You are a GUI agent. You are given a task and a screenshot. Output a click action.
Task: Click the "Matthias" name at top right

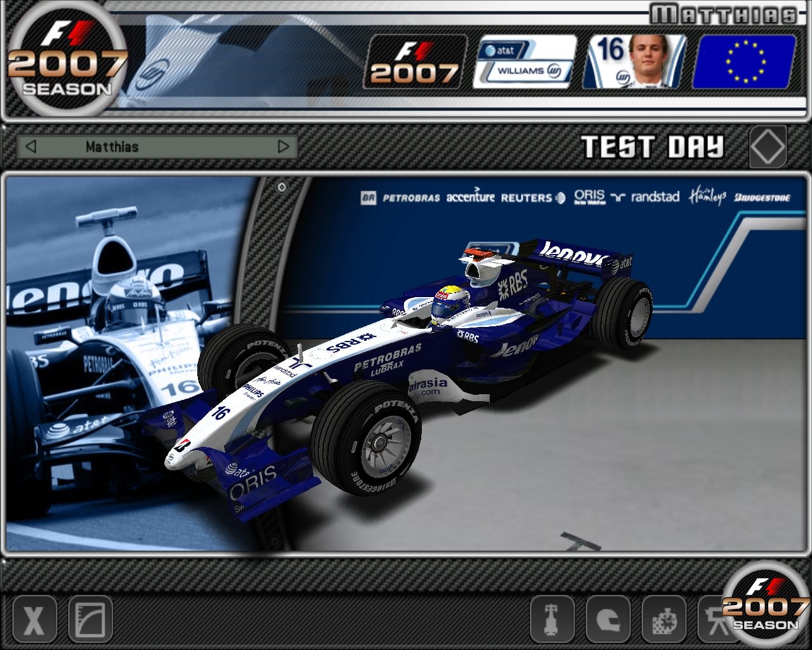click(723, 14)
